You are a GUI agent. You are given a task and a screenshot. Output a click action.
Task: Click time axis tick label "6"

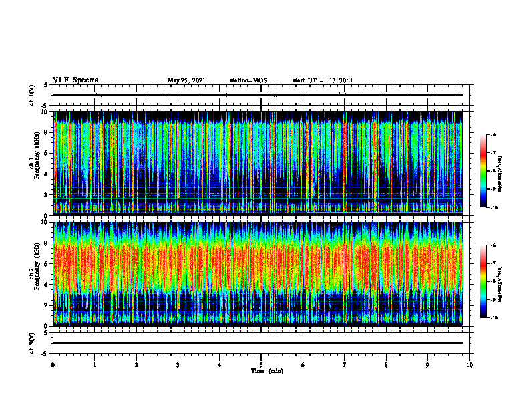303,365
